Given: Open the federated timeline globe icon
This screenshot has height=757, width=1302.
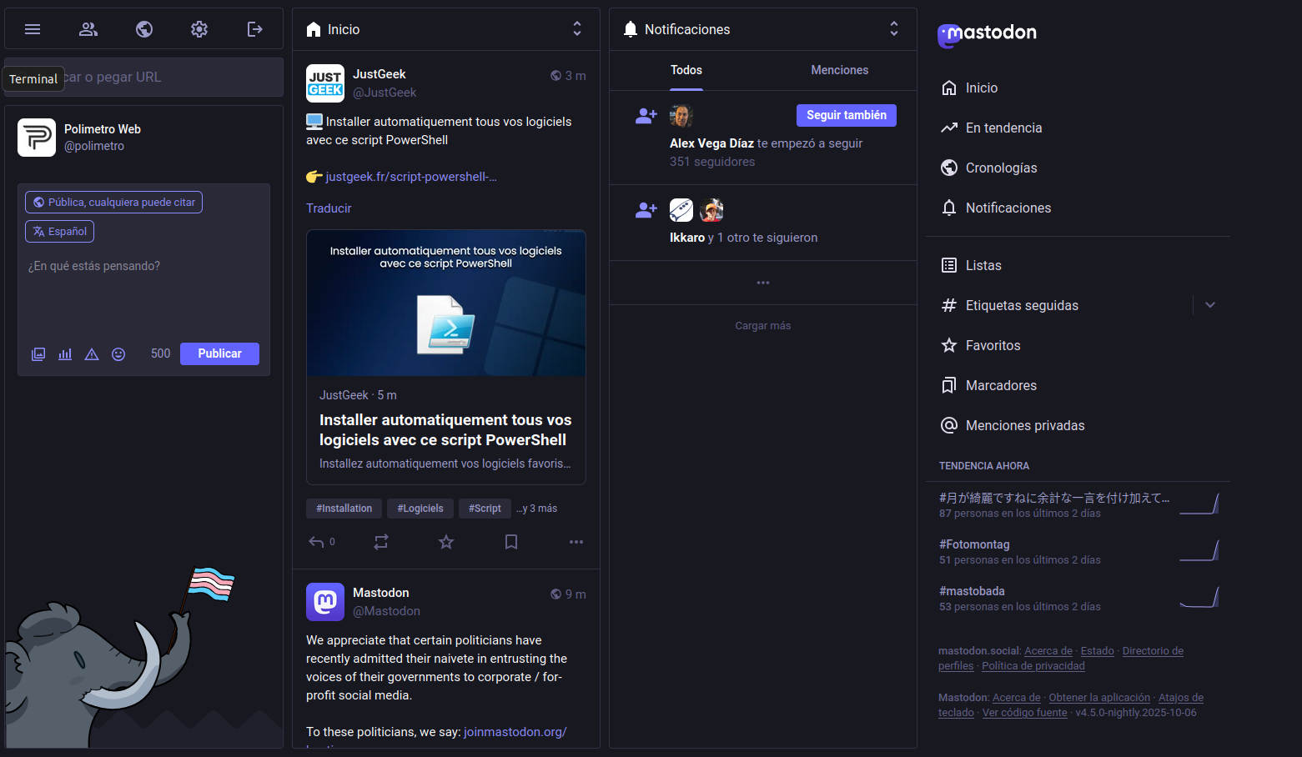Looking at the screenshot, I should [x=144, y=29].
